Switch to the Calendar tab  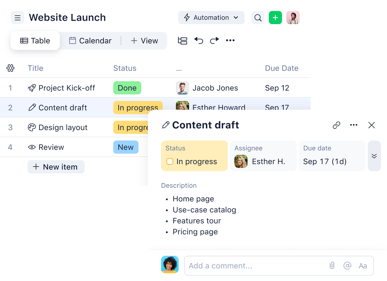(90, 41)
